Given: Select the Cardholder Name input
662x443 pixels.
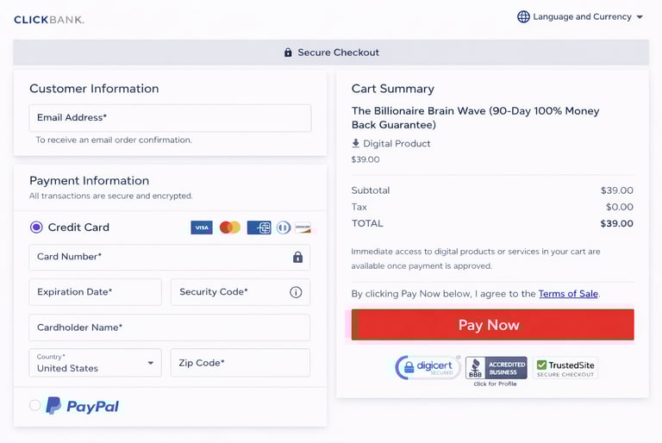Looking at the screenshot, I should point(170,328).
